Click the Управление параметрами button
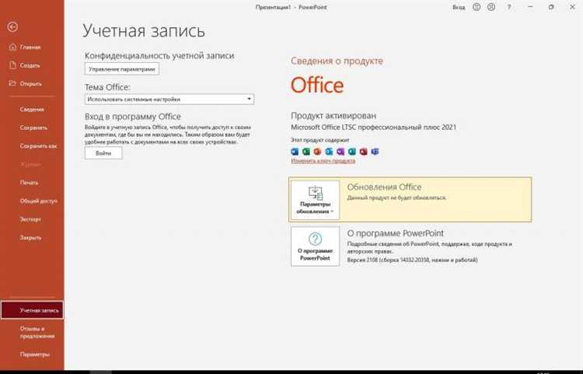583x374 pixels. (122, 69)
